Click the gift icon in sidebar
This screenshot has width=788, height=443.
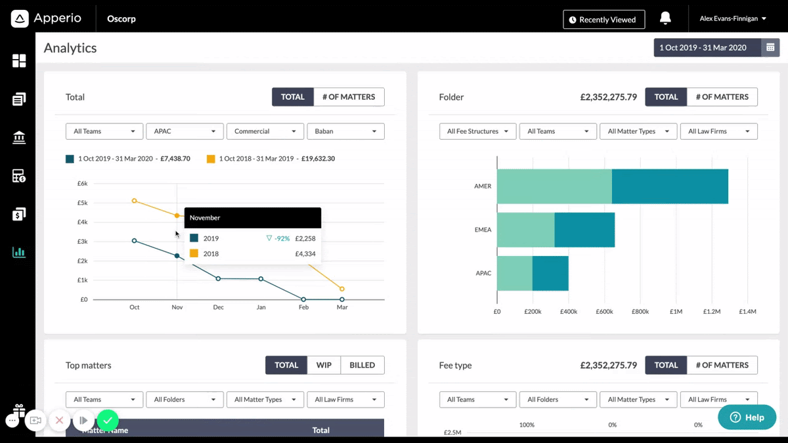pyautogui.click(x=18, y=410)
